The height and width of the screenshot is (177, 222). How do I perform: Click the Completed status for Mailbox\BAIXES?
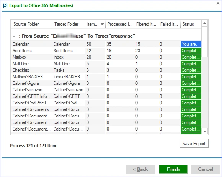tap(191, 77)
